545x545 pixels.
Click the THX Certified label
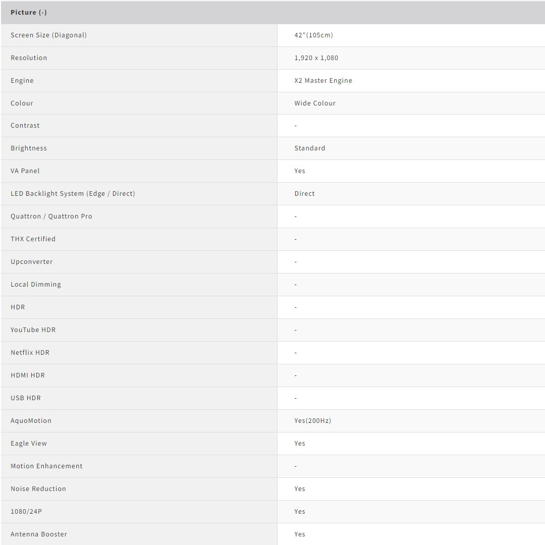(x=33, y=239)
